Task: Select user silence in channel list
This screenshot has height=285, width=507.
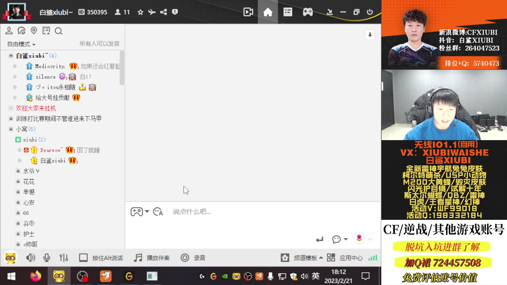Action: [46, 77]
